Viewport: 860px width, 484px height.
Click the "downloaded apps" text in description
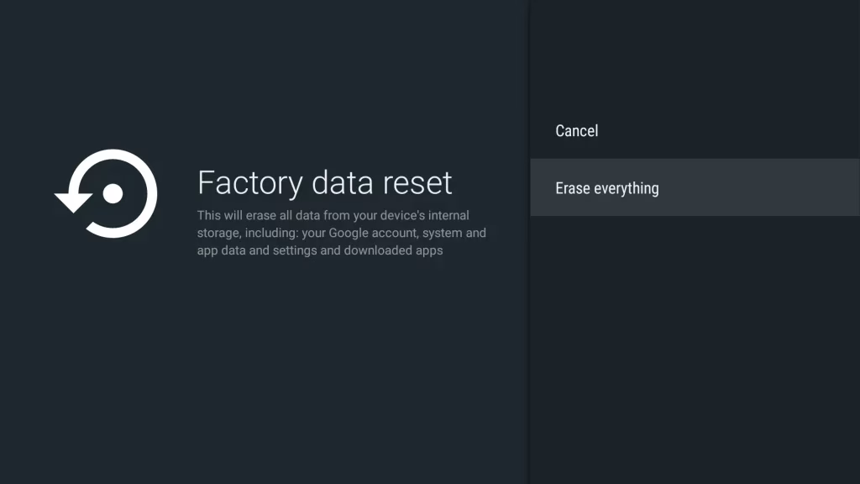(x=393, y=250)
